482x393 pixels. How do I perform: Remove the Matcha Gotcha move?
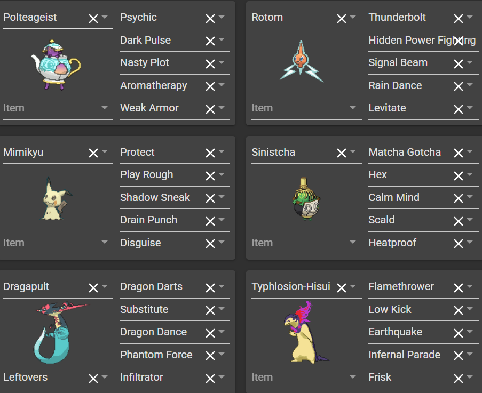(x=459, y=153)
